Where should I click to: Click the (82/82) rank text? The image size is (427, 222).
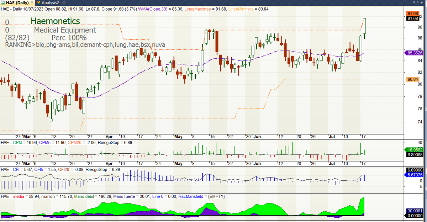(x=17, y=38)
